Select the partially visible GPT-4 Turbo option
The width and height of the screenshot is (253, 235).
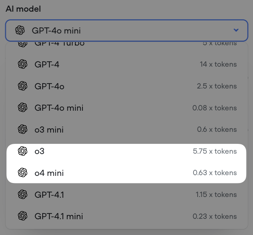pos(59,43)
